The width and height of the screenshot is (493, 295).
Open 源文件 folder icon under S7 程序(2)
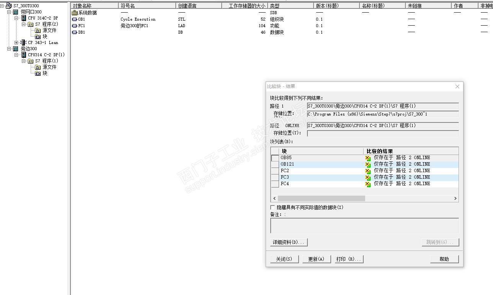coord(38,30)
